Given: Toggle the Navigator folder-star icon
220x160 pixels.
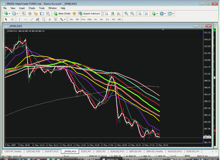Looking at the screenshot, I should pyautogui.click(x=36, y=14).
